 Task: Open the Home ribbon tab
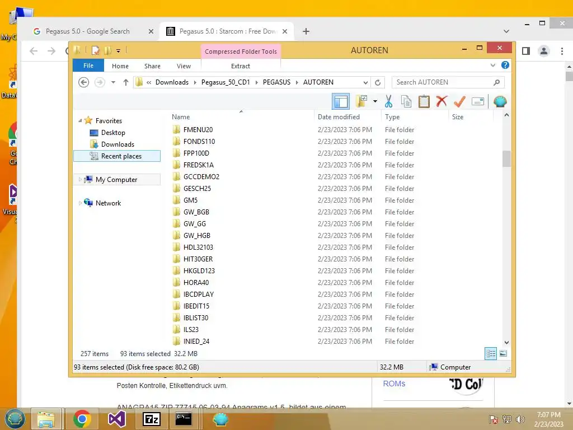[x=120, y=66]
